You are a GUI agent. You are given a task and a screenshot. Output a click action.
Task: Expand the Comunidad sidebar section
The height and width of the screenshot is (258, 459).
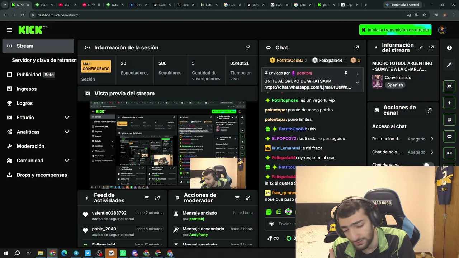point(67,161)
